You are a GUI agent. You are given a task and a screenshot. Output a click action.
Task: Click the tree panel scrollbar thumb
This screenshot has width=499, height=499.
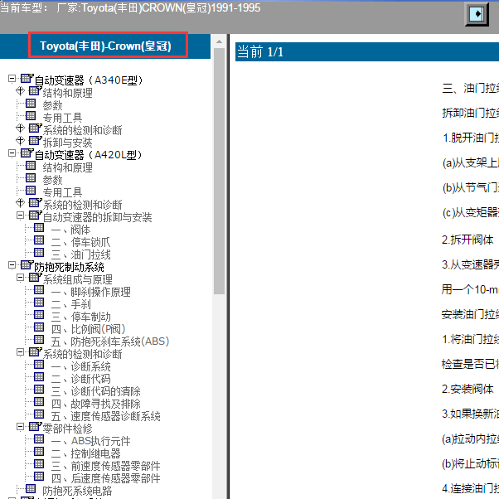click(x=220, y=172)
